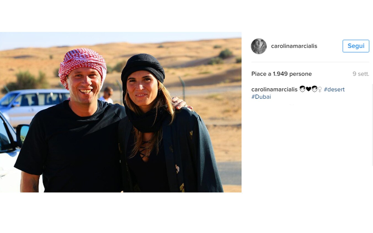Viewport: 373px width, 233px height.
Task: Click the white car's side mirror
Action: 22,134
